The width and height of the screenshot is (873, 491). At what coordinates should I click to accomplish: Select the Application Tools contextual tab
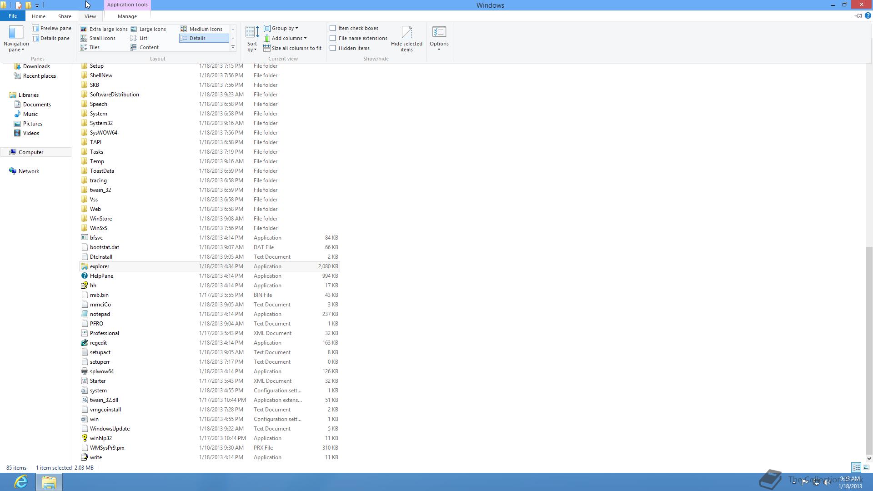(127, 5)
